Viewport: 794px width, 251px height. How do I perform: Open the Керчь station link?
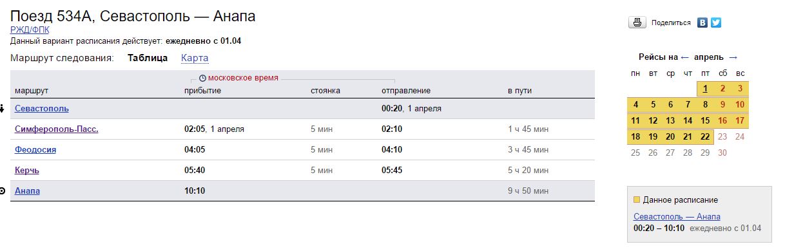coord(27,171)
